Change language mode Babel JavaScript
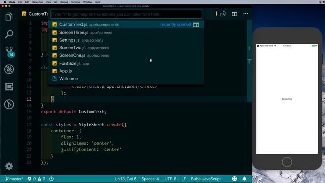Image resolution: width=325 pixels, height=183 pixels. click(x=206, y=179)
